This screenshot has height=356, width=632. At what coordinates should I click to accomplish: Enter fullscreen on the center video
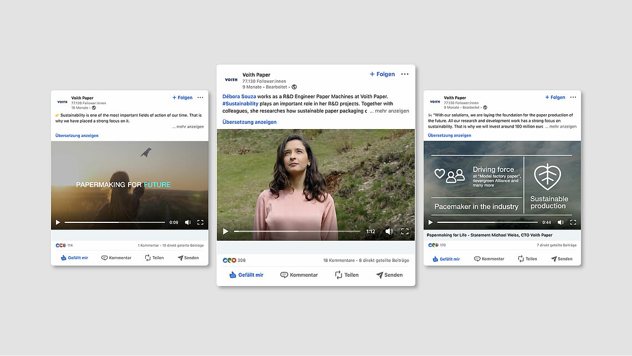405,231
